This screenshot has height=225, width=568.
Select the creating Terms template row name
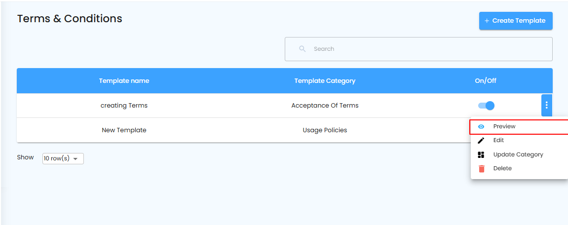[124, 106]
